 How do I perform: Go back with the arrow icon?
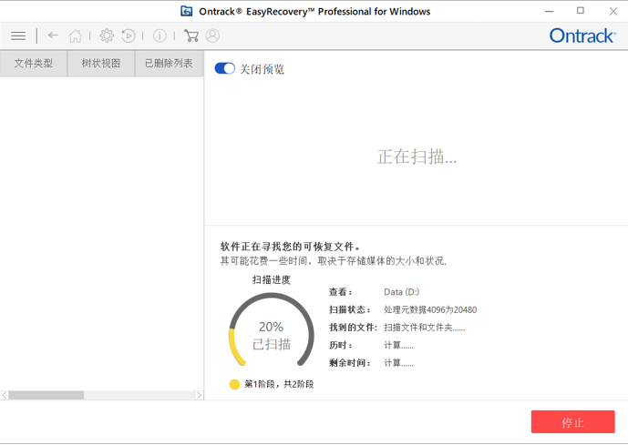click(53, 35)
